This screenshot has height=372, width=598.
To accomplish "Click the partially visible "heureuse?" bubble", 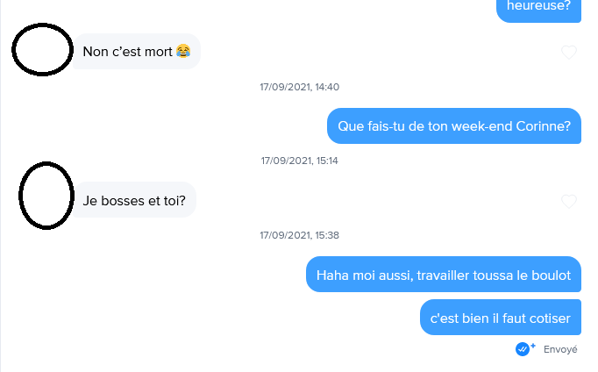I will (538, 10).
